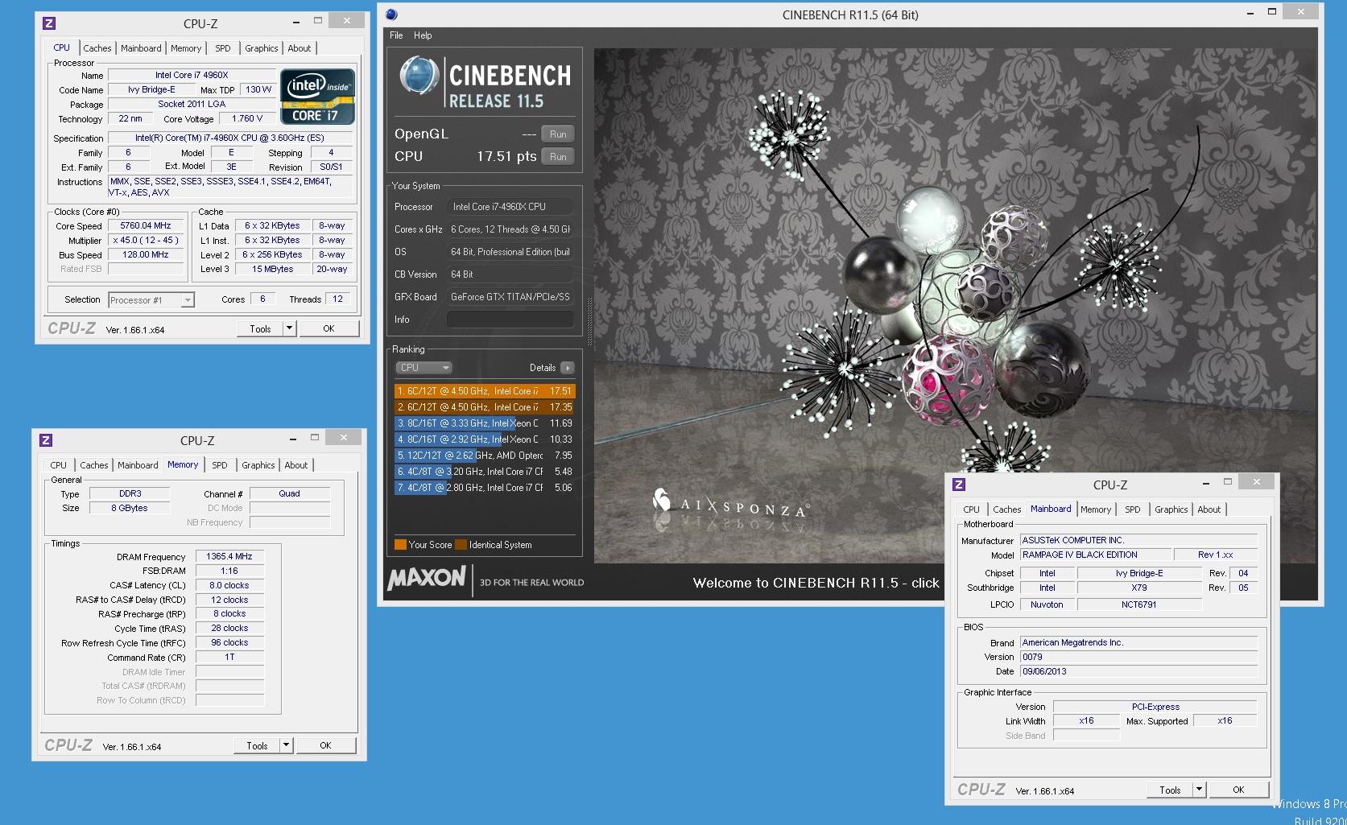
Task: Click the Processor field Intel Core i7-4960X CPU
Action: pos(510,207)
